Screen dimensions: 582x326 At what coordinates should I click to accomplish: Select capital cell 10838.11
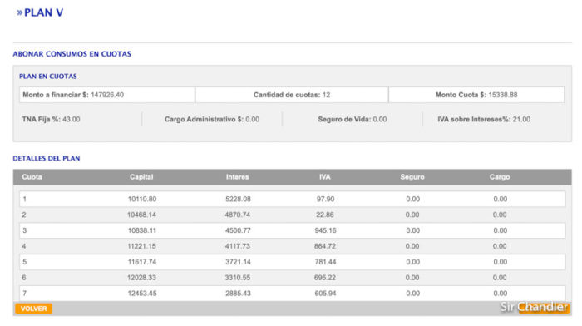point(142,230)
